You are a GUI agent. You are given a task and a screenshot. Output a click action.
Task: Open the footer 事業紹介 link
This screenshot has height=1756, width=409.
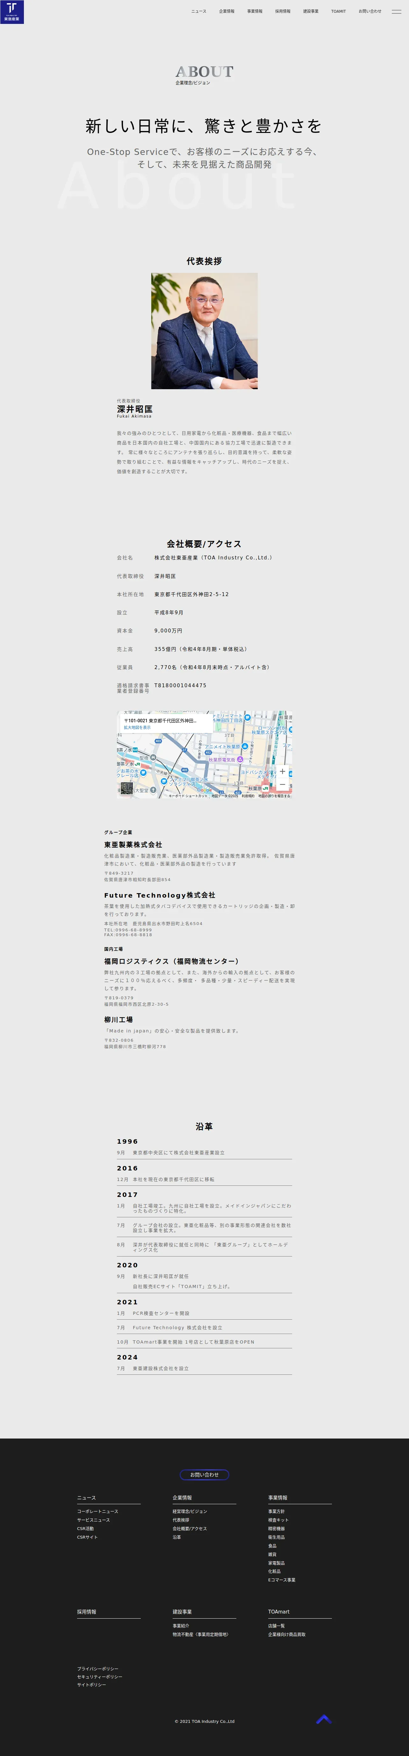pyautogui.click(x=181, y=1626)
